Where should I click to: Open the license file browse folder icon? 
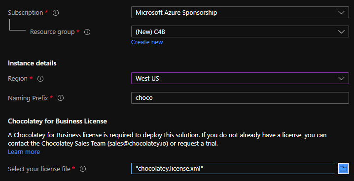point(343,168)
